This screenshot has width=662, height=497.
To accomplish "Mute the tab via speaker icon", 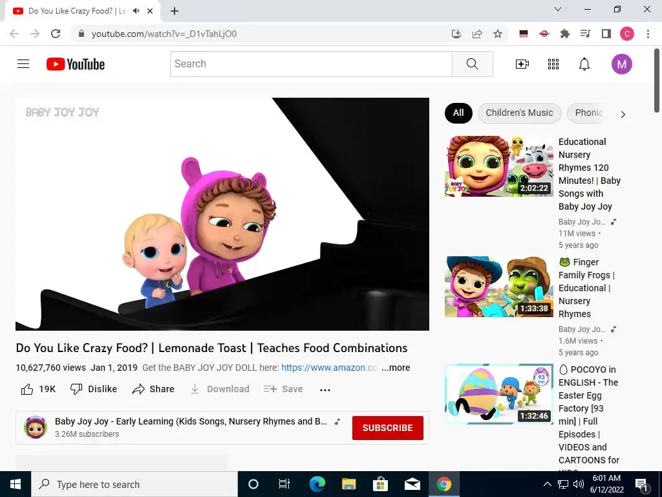I will 136,11.
